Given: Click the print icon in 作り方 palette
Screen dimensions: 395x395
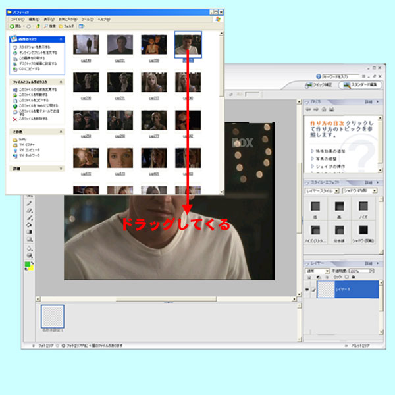Looking at the screenshot, I should click(332, 109).
